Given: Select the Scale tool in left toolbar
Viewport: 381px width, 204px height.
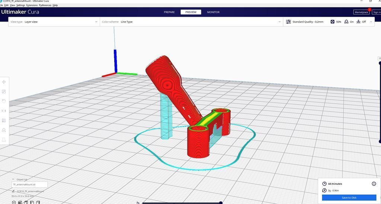Looking at the screenshot, I should pyautogui.click(x=4, y=92).
